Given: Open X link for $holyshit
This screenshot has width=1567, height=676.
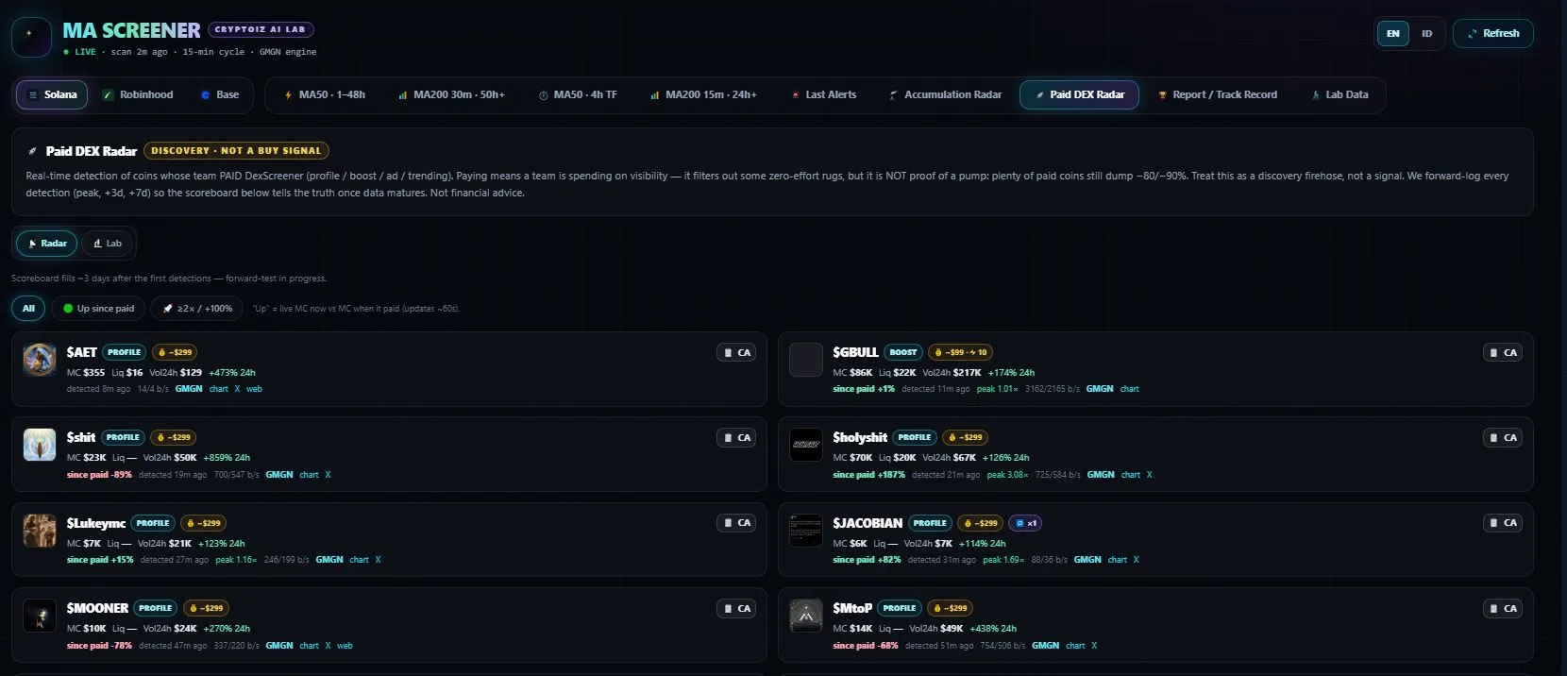Looking at the screenshot, I should click(x=1149, y=475).
